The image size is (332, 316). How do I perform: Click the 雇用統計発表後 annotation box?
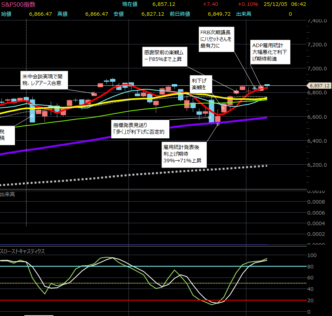(x=183, y=154)
